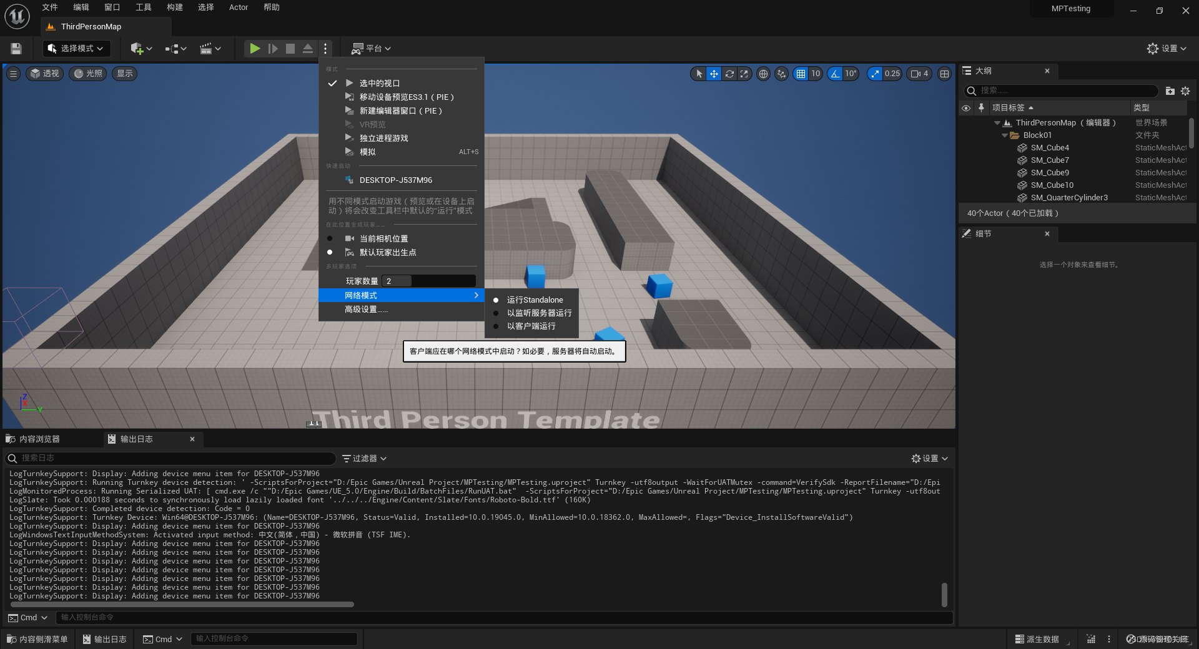Open the Actor menu
This screenshot has width=1199, height=649.
(239, 7)
